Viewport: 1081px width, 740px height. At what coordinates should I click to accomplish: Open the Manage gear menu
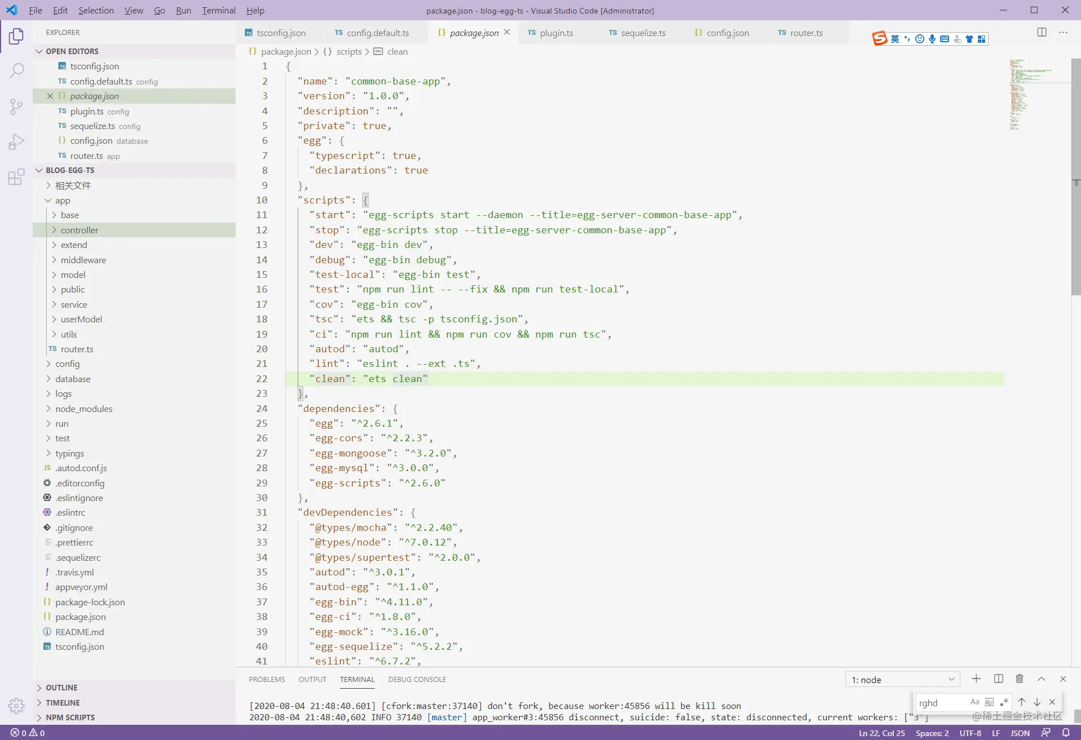(16, 705)
